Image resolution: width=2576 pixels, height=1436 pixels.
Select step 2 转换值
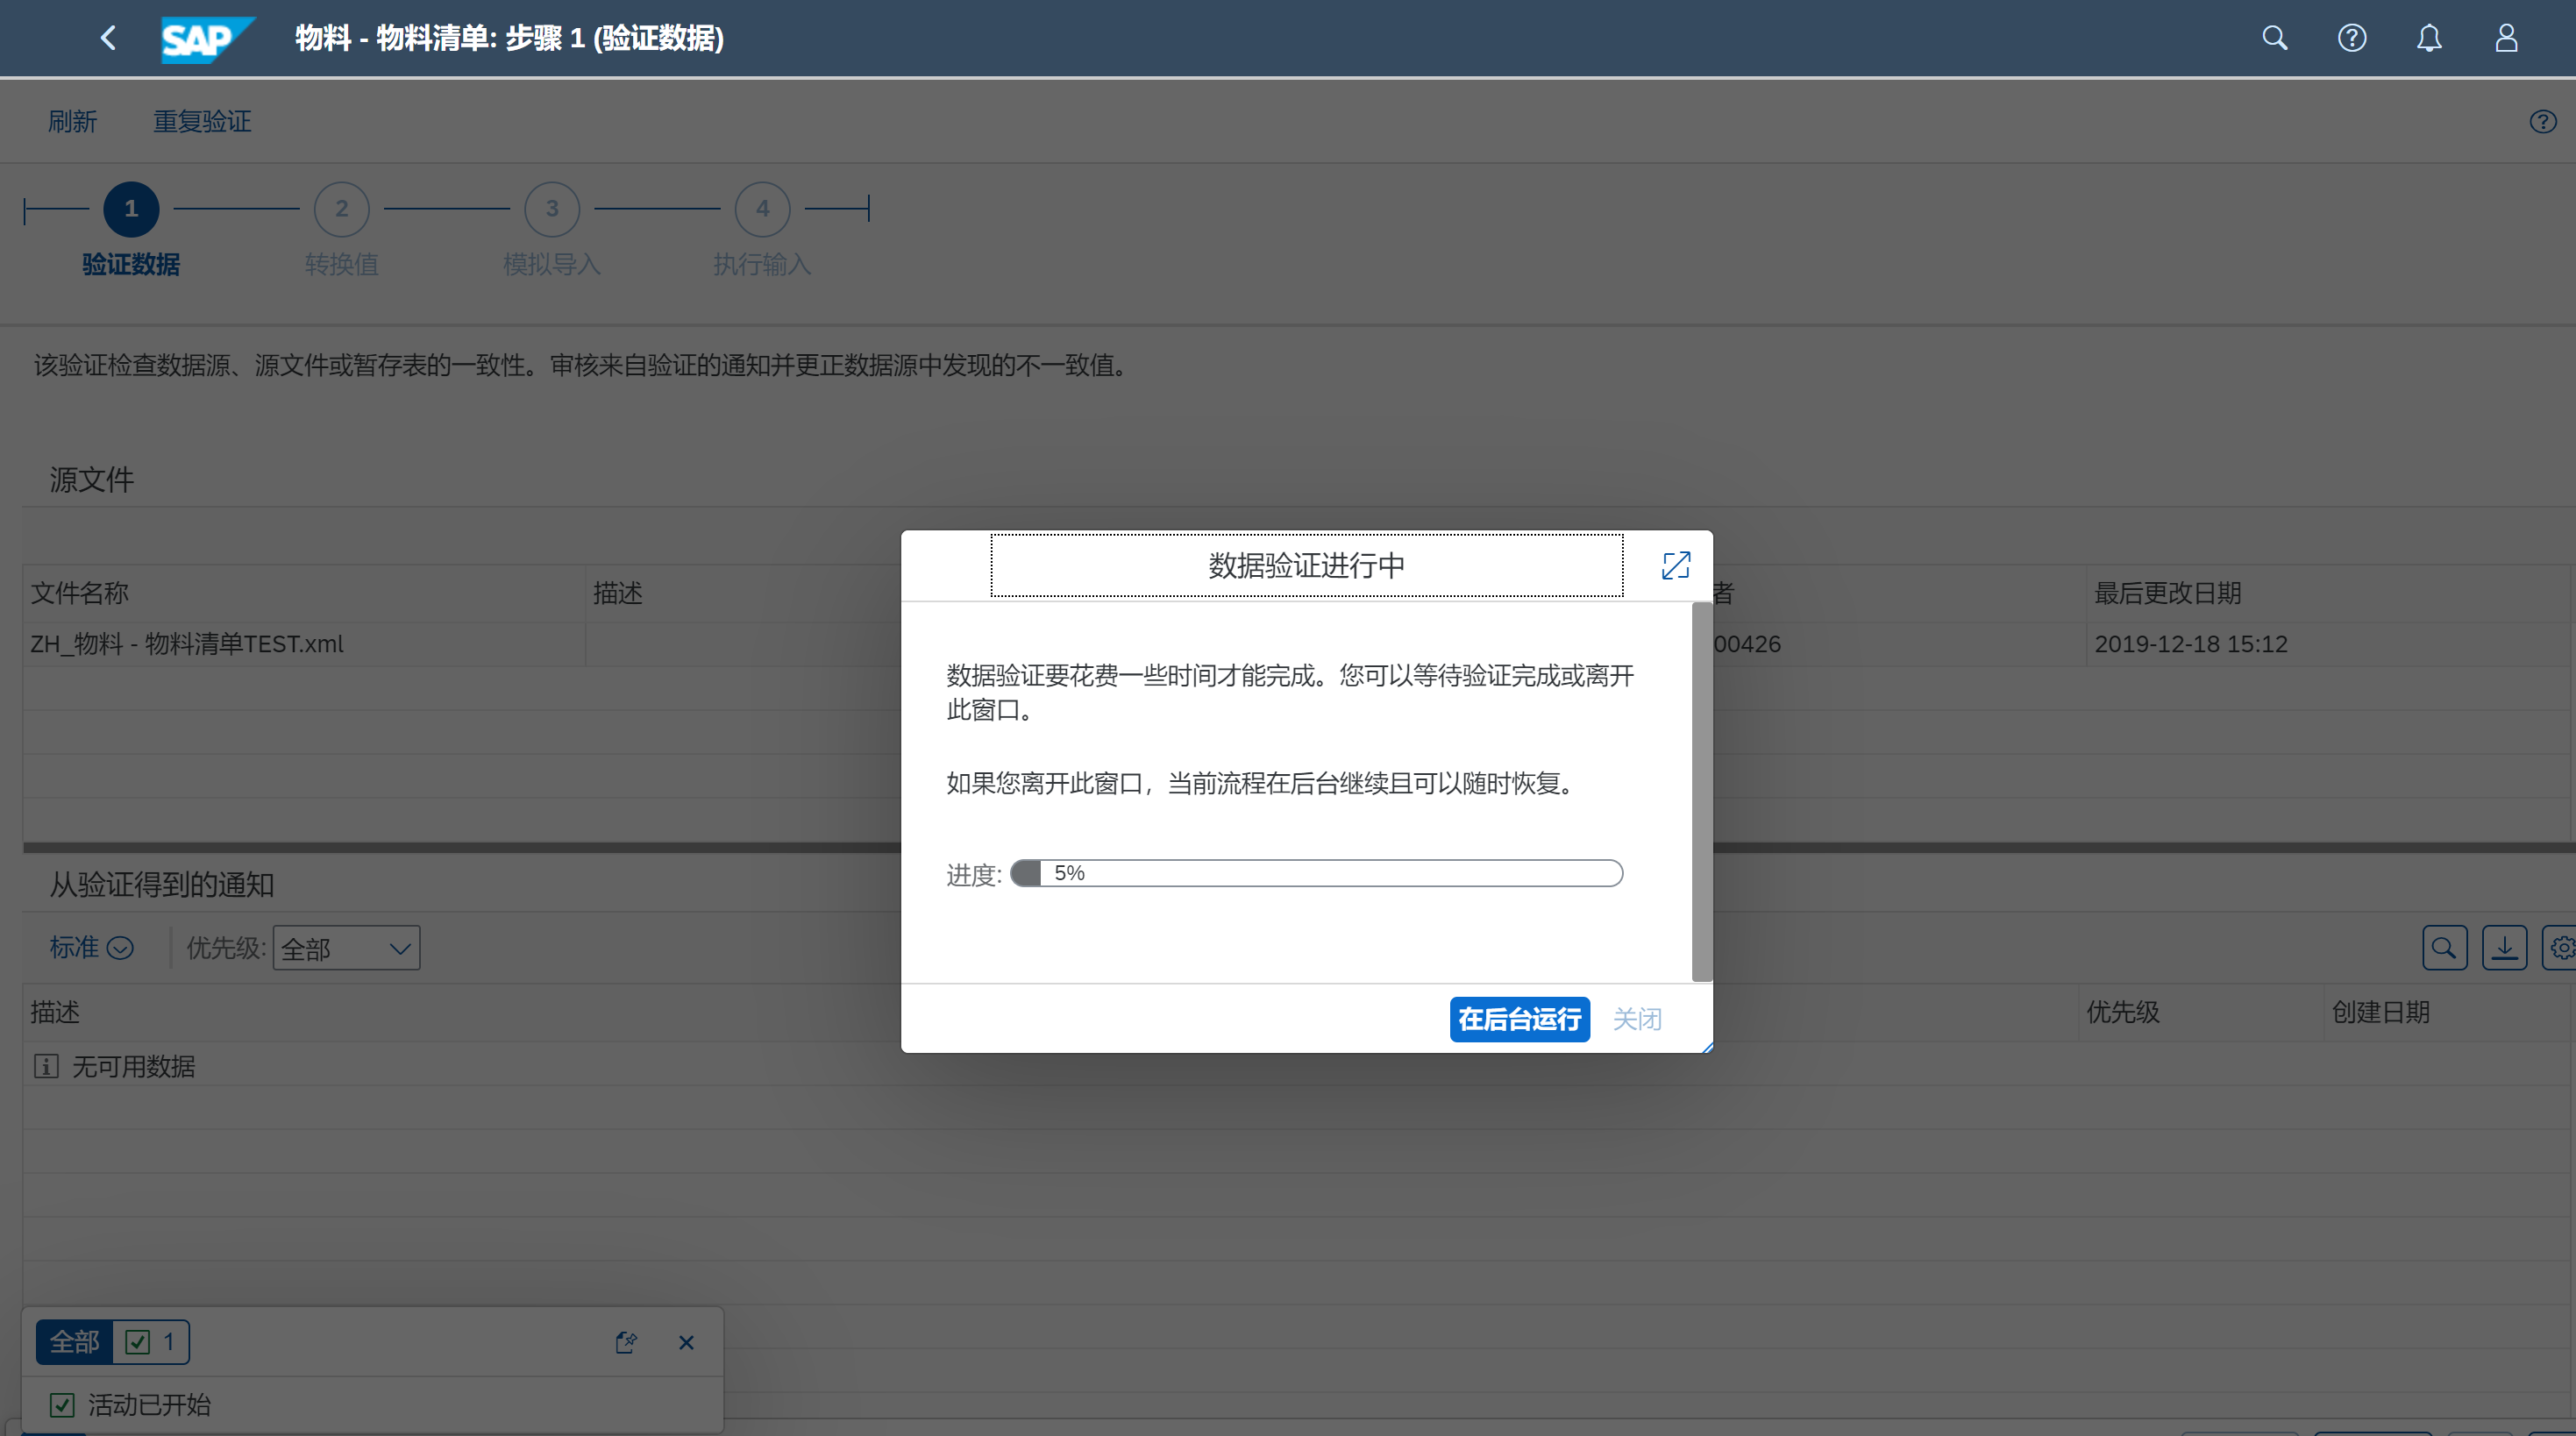tap(342, 209)
